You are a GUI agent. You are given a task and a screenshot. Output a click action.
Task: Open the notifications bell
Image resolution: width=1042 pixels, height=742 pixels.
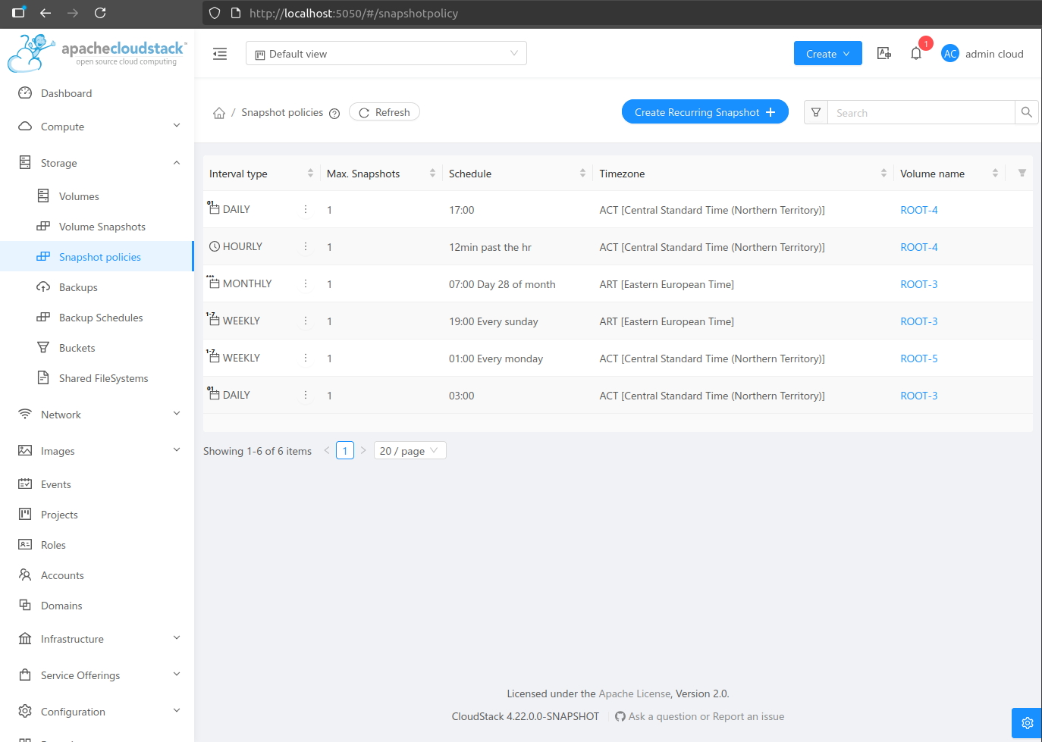(x=916, y=54)
